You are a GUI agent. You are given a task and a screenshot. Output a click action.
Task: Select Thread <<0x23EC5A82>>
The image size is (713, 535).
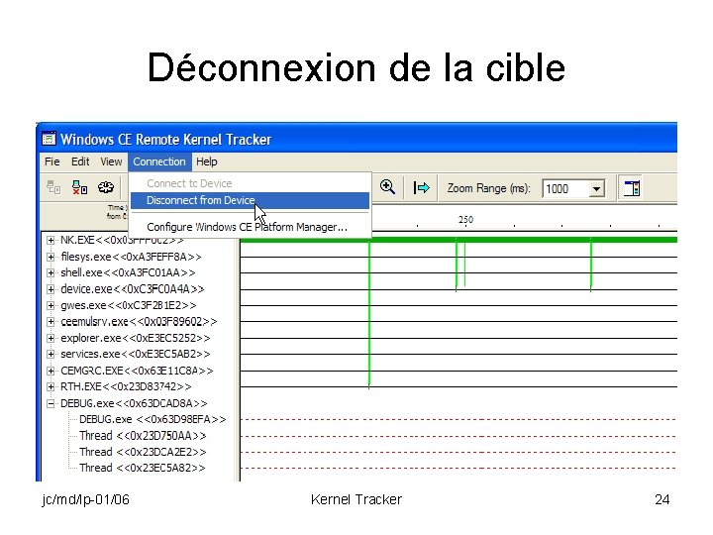point(143,468)
